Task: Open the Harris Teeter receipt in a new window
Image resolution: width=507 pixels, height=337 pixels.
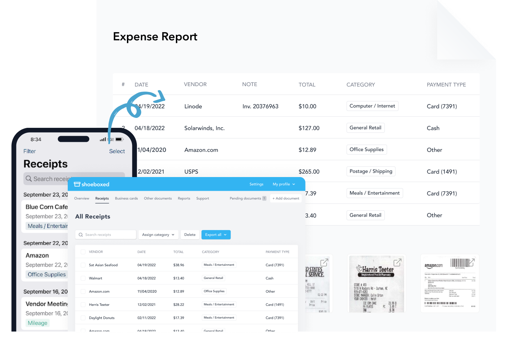Action: point(397,262)
